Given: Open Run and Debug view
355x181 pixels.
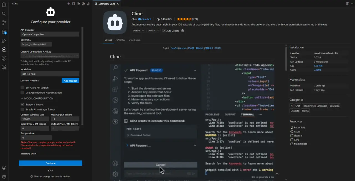Looking at the screenshot, I should (x=4, y=41).
